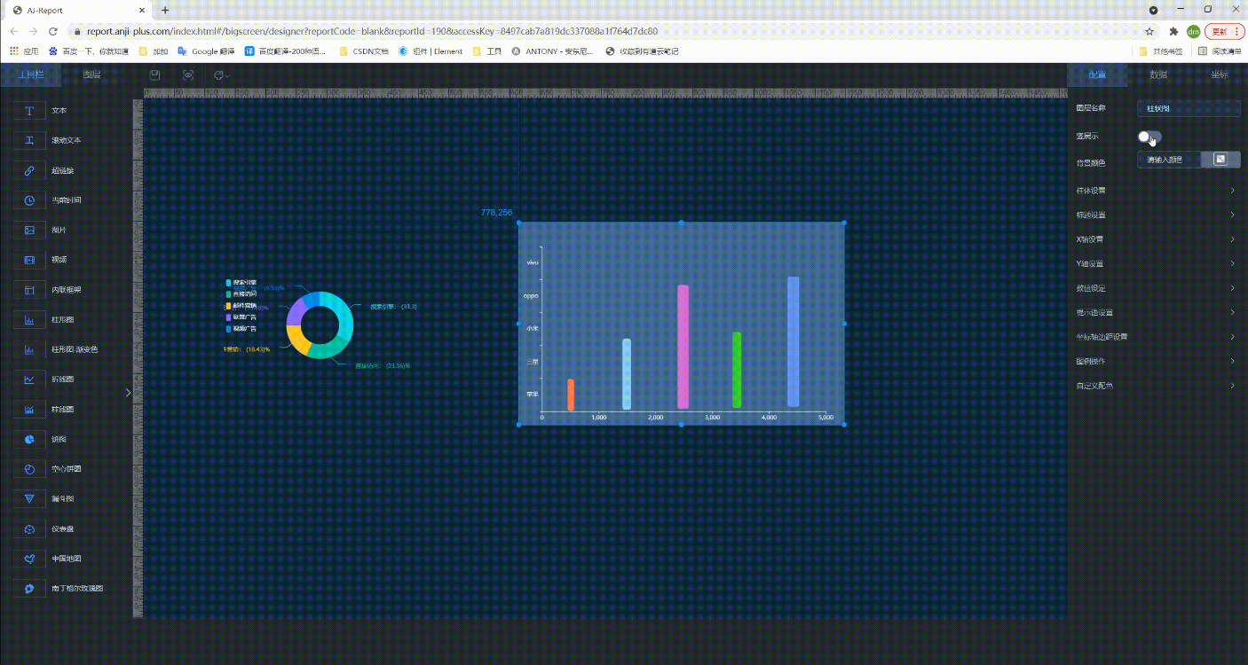Collapse the left widget panel with arrow
This screenshot has width=1248, height=665.
pos(128,391)
